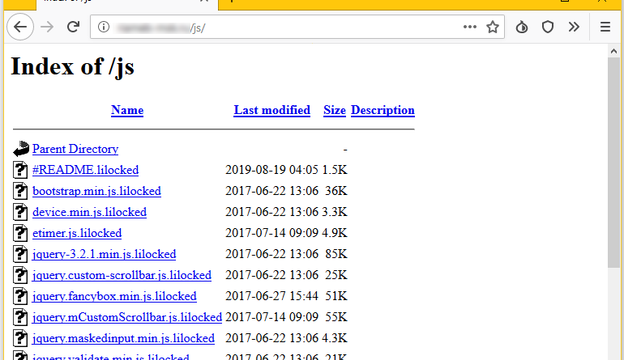This screenshot has height=360, width=624.
Task: Reload the page with the refresh icon
Action: pyautogui.click(x=73, y=27)
